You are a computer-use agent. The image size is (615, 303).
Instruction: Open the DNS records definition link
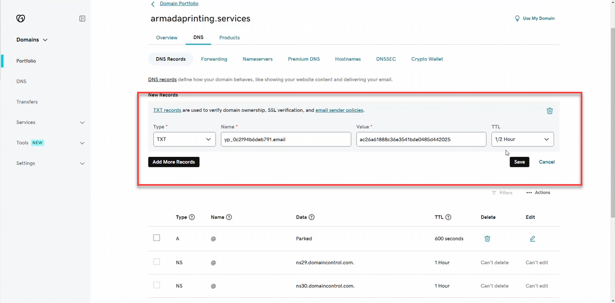click(x=162, y=79)
